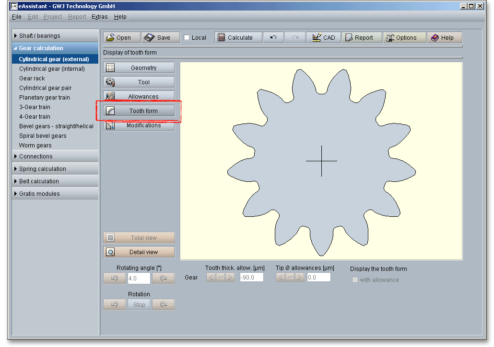Switch to Detail view
The image size is (494, 347).
click(139, 252)
